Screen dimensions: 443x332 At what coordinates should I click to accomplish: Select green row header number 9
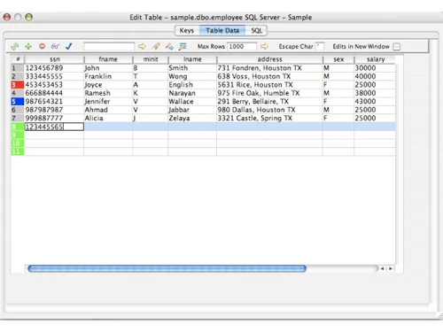click(x=18, y=135)
